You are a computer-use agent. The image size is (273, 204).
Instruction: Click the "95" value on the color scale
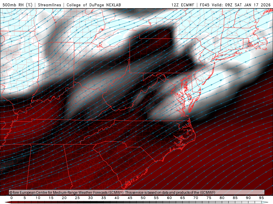click(261, 198)
